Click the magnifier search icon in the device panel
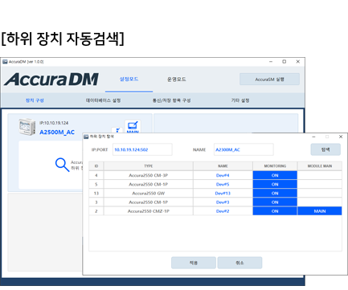The width and height of the screenshot is (348, 290). tap(62, 165)
